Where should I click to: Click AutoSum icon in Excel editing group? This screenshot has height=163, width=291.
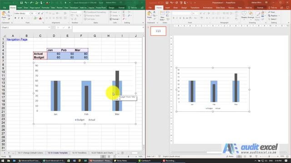pyautogui.click(x=124, y=12)
